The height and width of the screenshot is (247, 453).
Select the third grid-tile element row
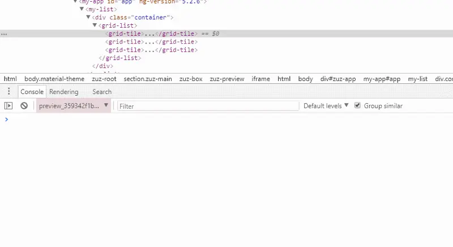coord(151,50)
